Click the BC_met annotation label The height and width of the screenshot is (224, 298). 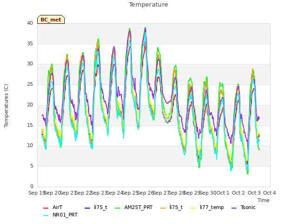(51, 20)
